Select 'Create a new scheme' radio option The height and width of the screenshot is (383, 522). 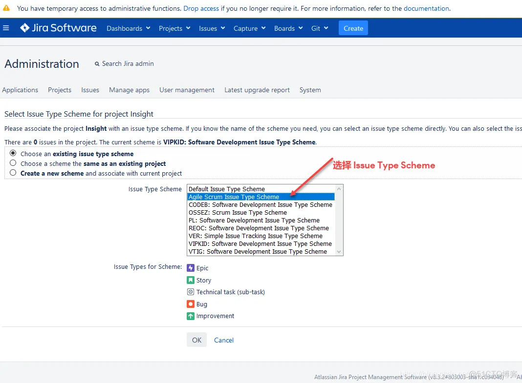coord(13,172)
